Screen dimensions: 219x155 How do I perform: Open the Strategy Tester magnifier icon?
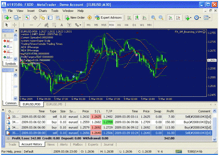58,18
